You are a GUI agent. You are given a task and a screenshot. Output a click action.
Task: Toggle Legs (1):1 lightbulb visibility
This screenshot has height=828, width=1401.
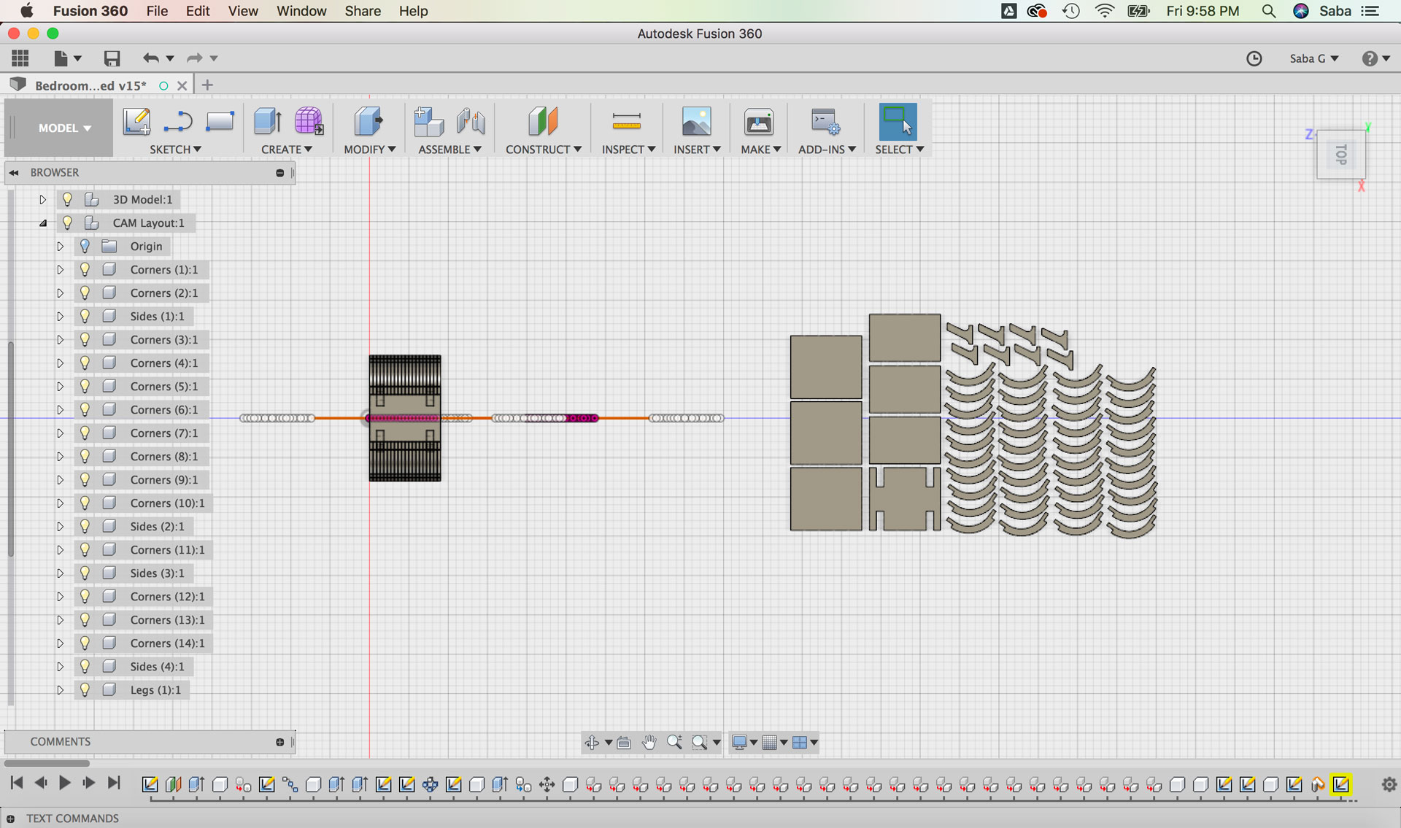pyautogui.click(x=85, y=690)
